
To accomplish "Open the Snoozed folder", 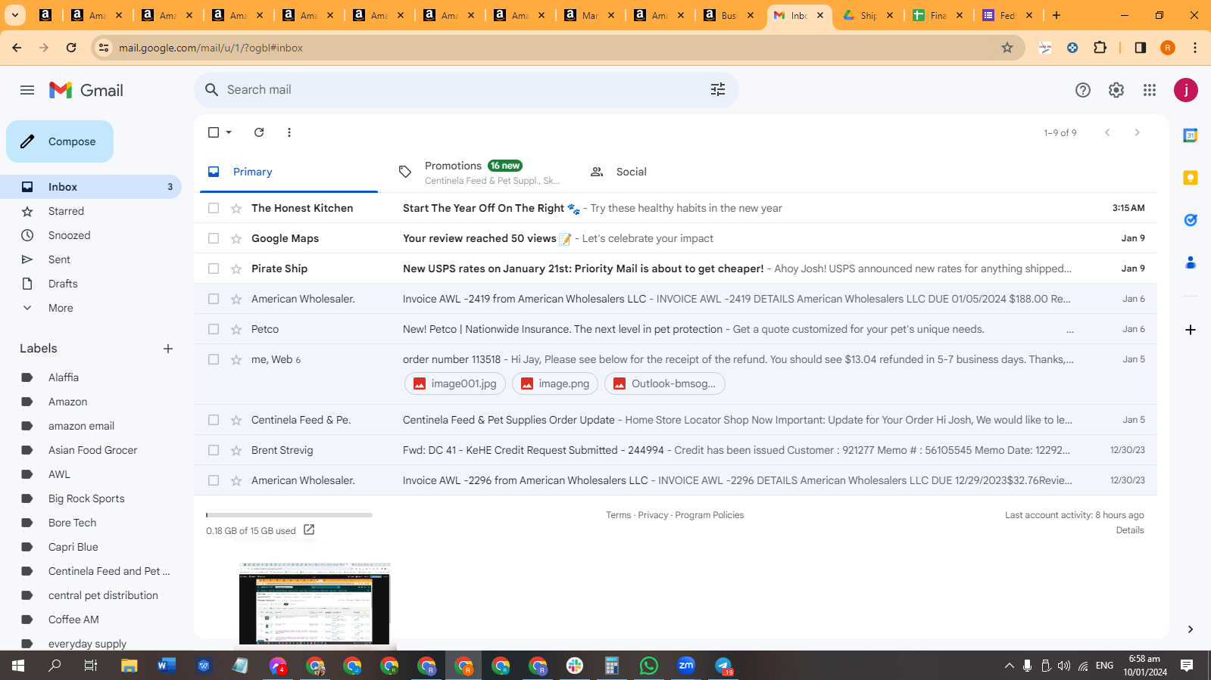I will click(x=69, y=235).
